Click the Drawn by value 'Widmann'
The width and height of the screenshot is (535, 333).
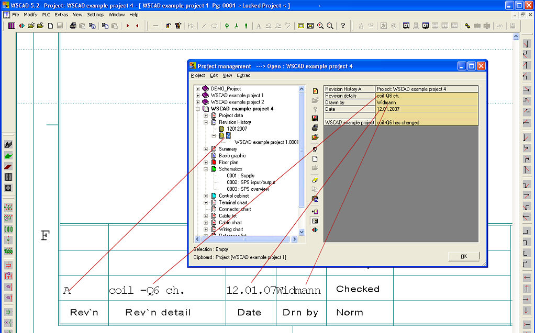tap(427, 102)
